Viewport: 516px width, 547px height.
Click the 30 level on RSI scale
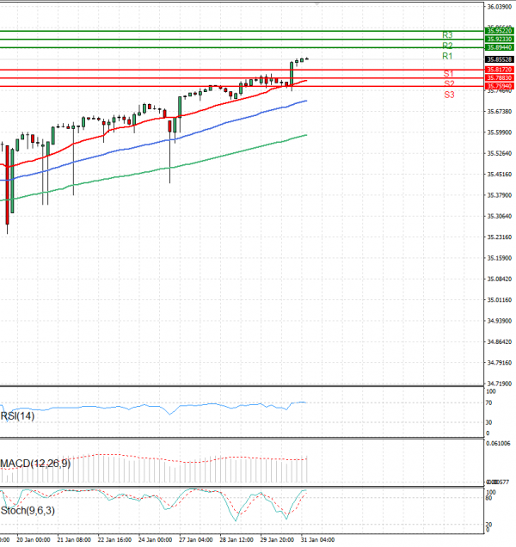(489, 422)
